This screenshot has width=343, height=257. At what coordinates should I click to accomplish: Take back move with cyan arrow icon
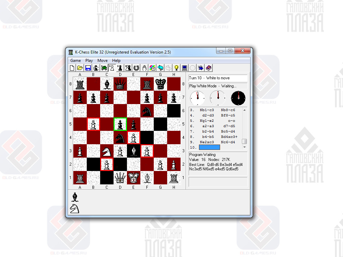point(160,68)
